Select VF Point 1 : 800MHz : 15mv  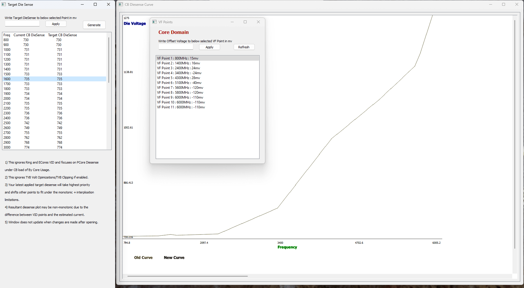(207, 58)
